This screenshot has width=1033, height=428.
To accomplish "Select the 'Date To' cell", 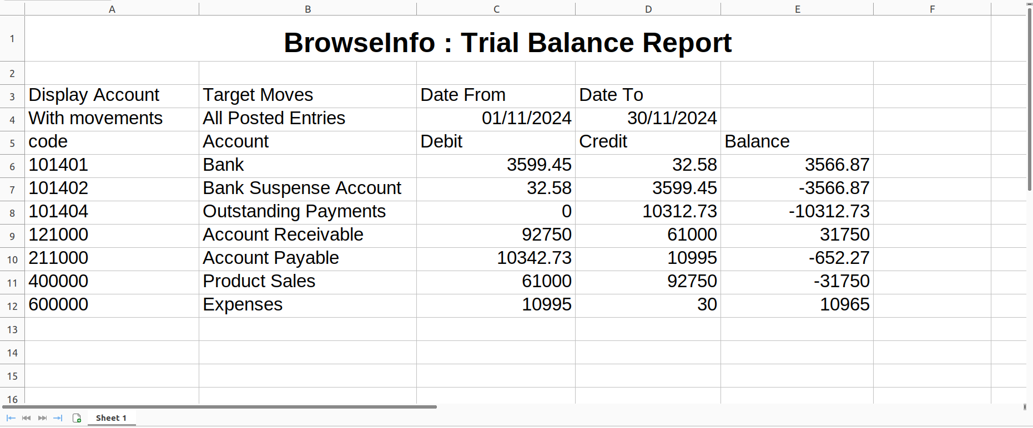I will (x=648, y=96).
